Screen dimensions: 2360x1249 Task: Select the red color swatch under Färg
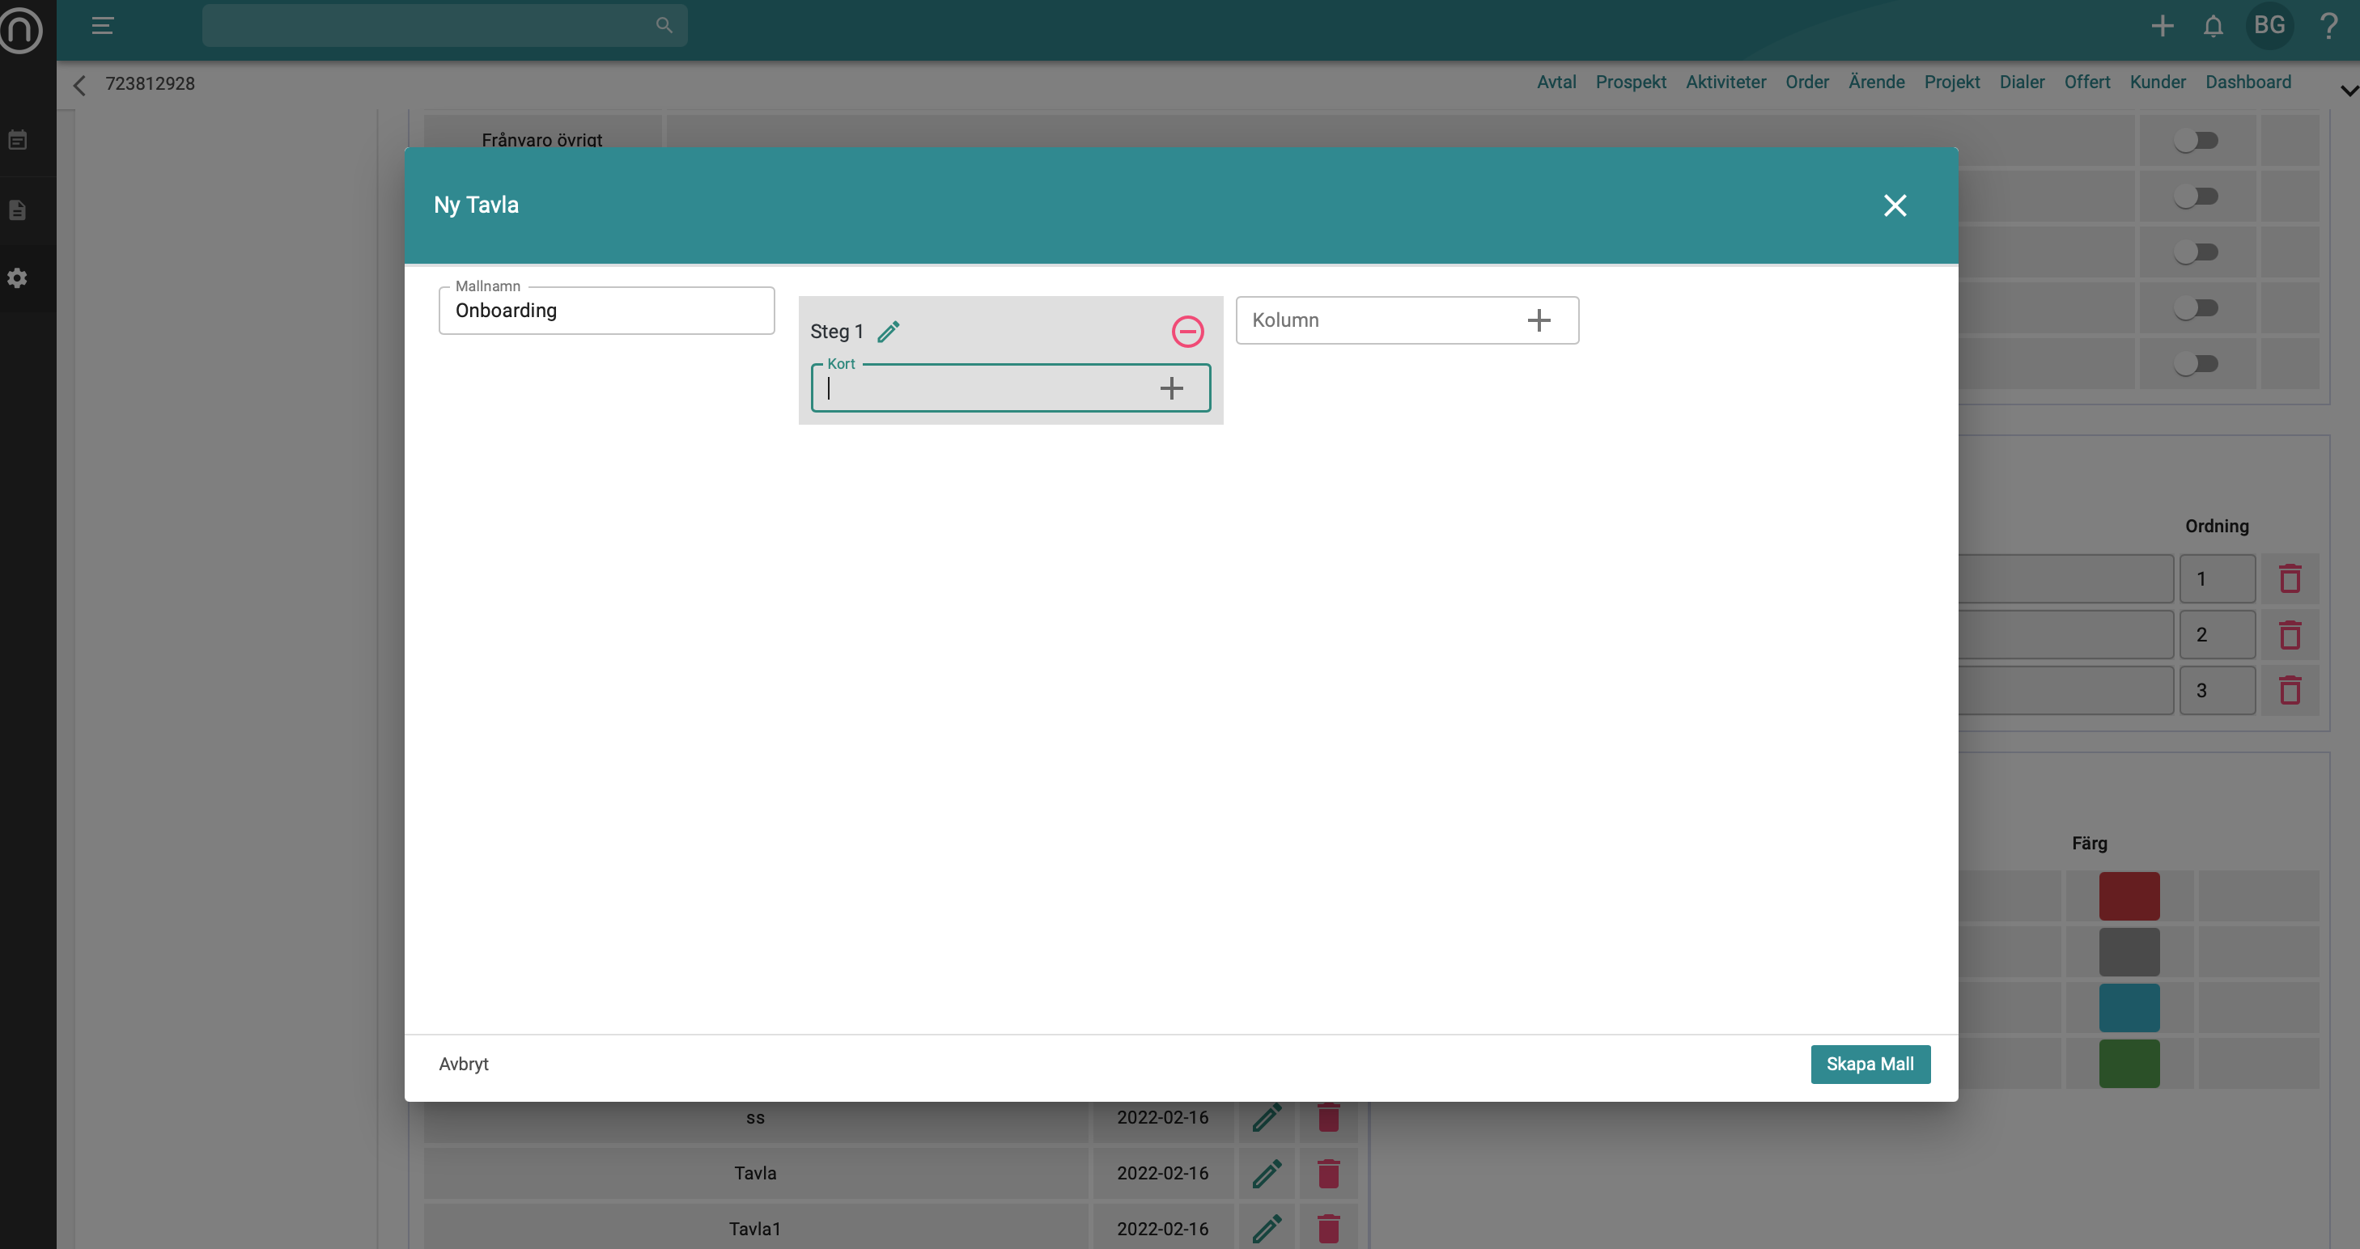click(x=2129, y=896)
